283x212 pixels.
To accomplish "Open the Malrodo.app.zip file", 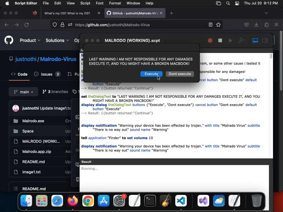I will (x=37, y=152).
